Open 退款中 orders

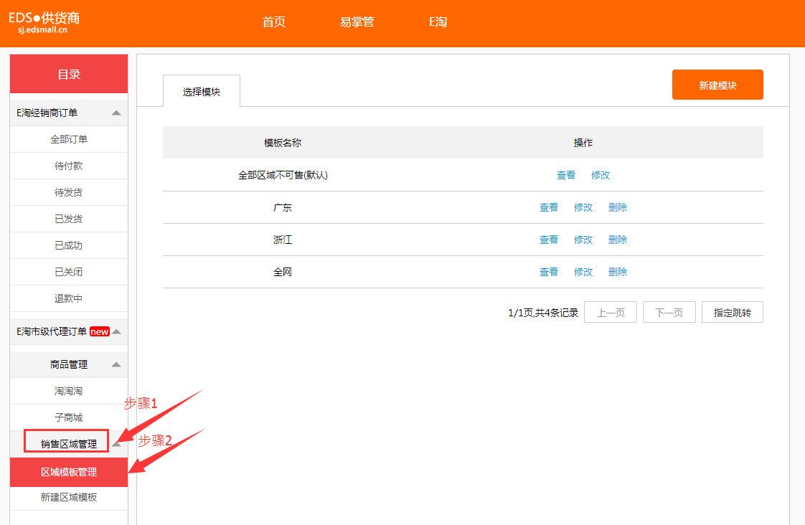(x=69, y=298)
